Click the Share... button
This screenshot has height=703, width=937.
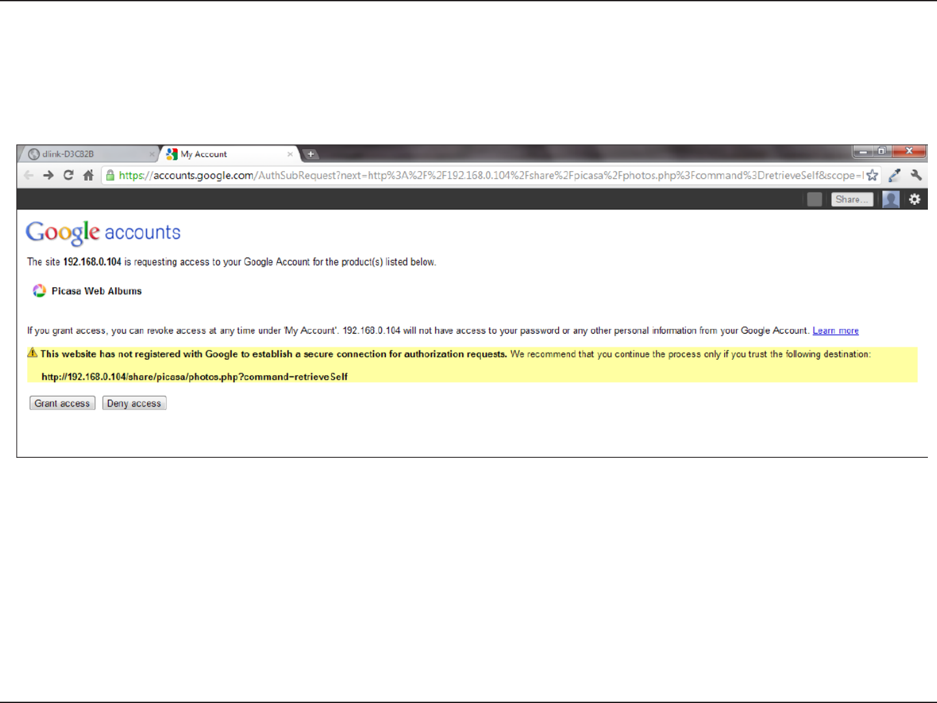coord(852,200)
